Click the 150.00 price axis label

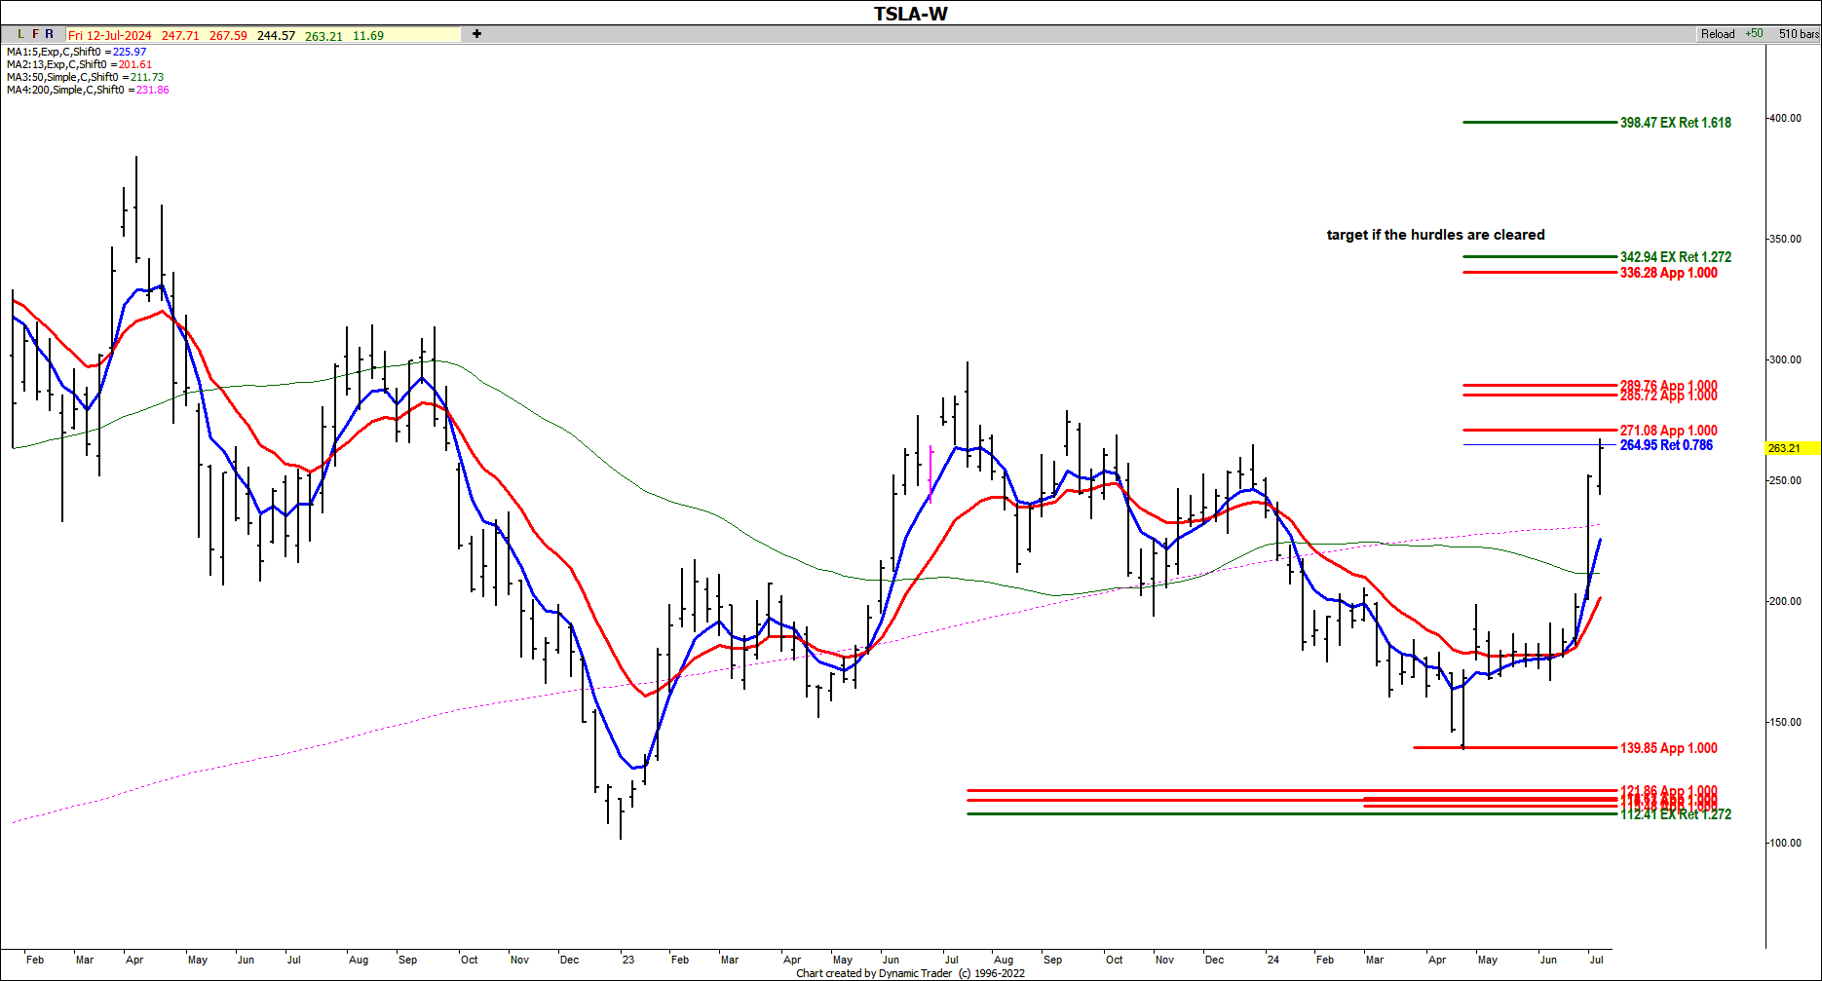coord(1785,722)
